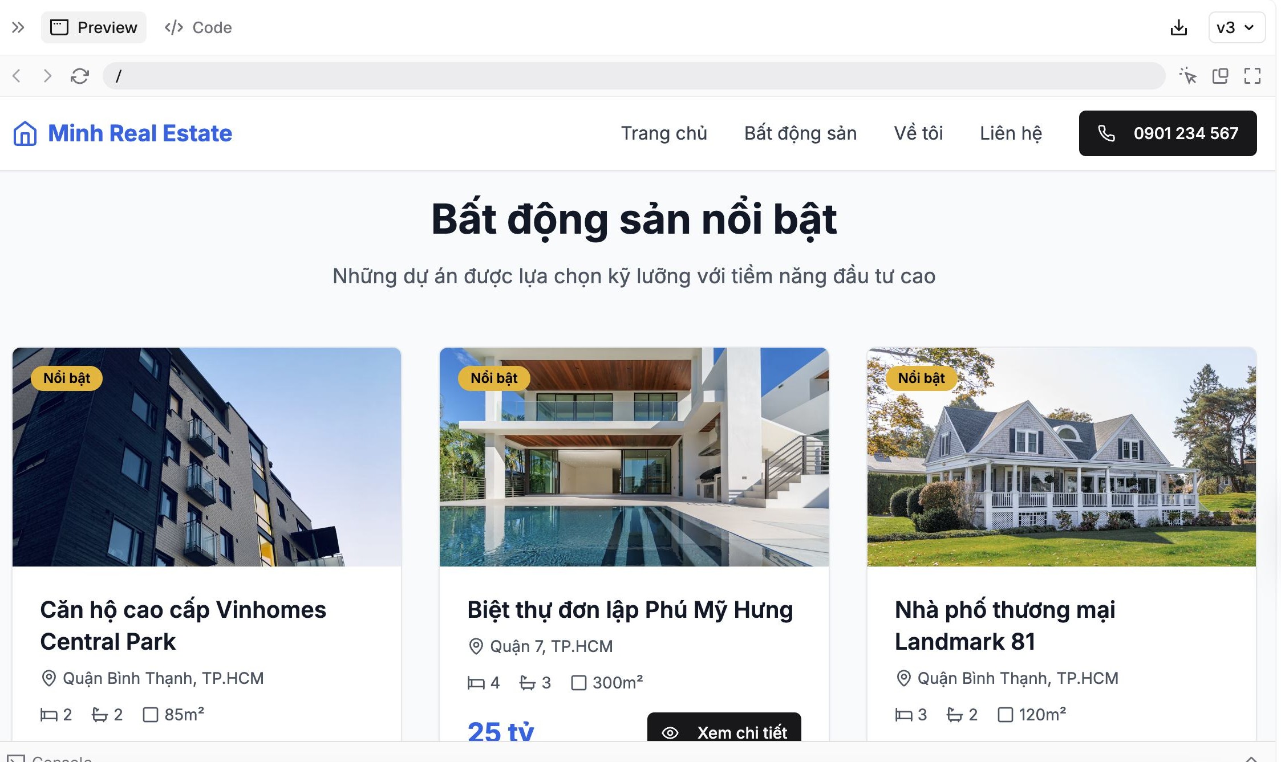Select the Preview tab
Viewport: 1281px width, 762px height.
tap(94, 27)
